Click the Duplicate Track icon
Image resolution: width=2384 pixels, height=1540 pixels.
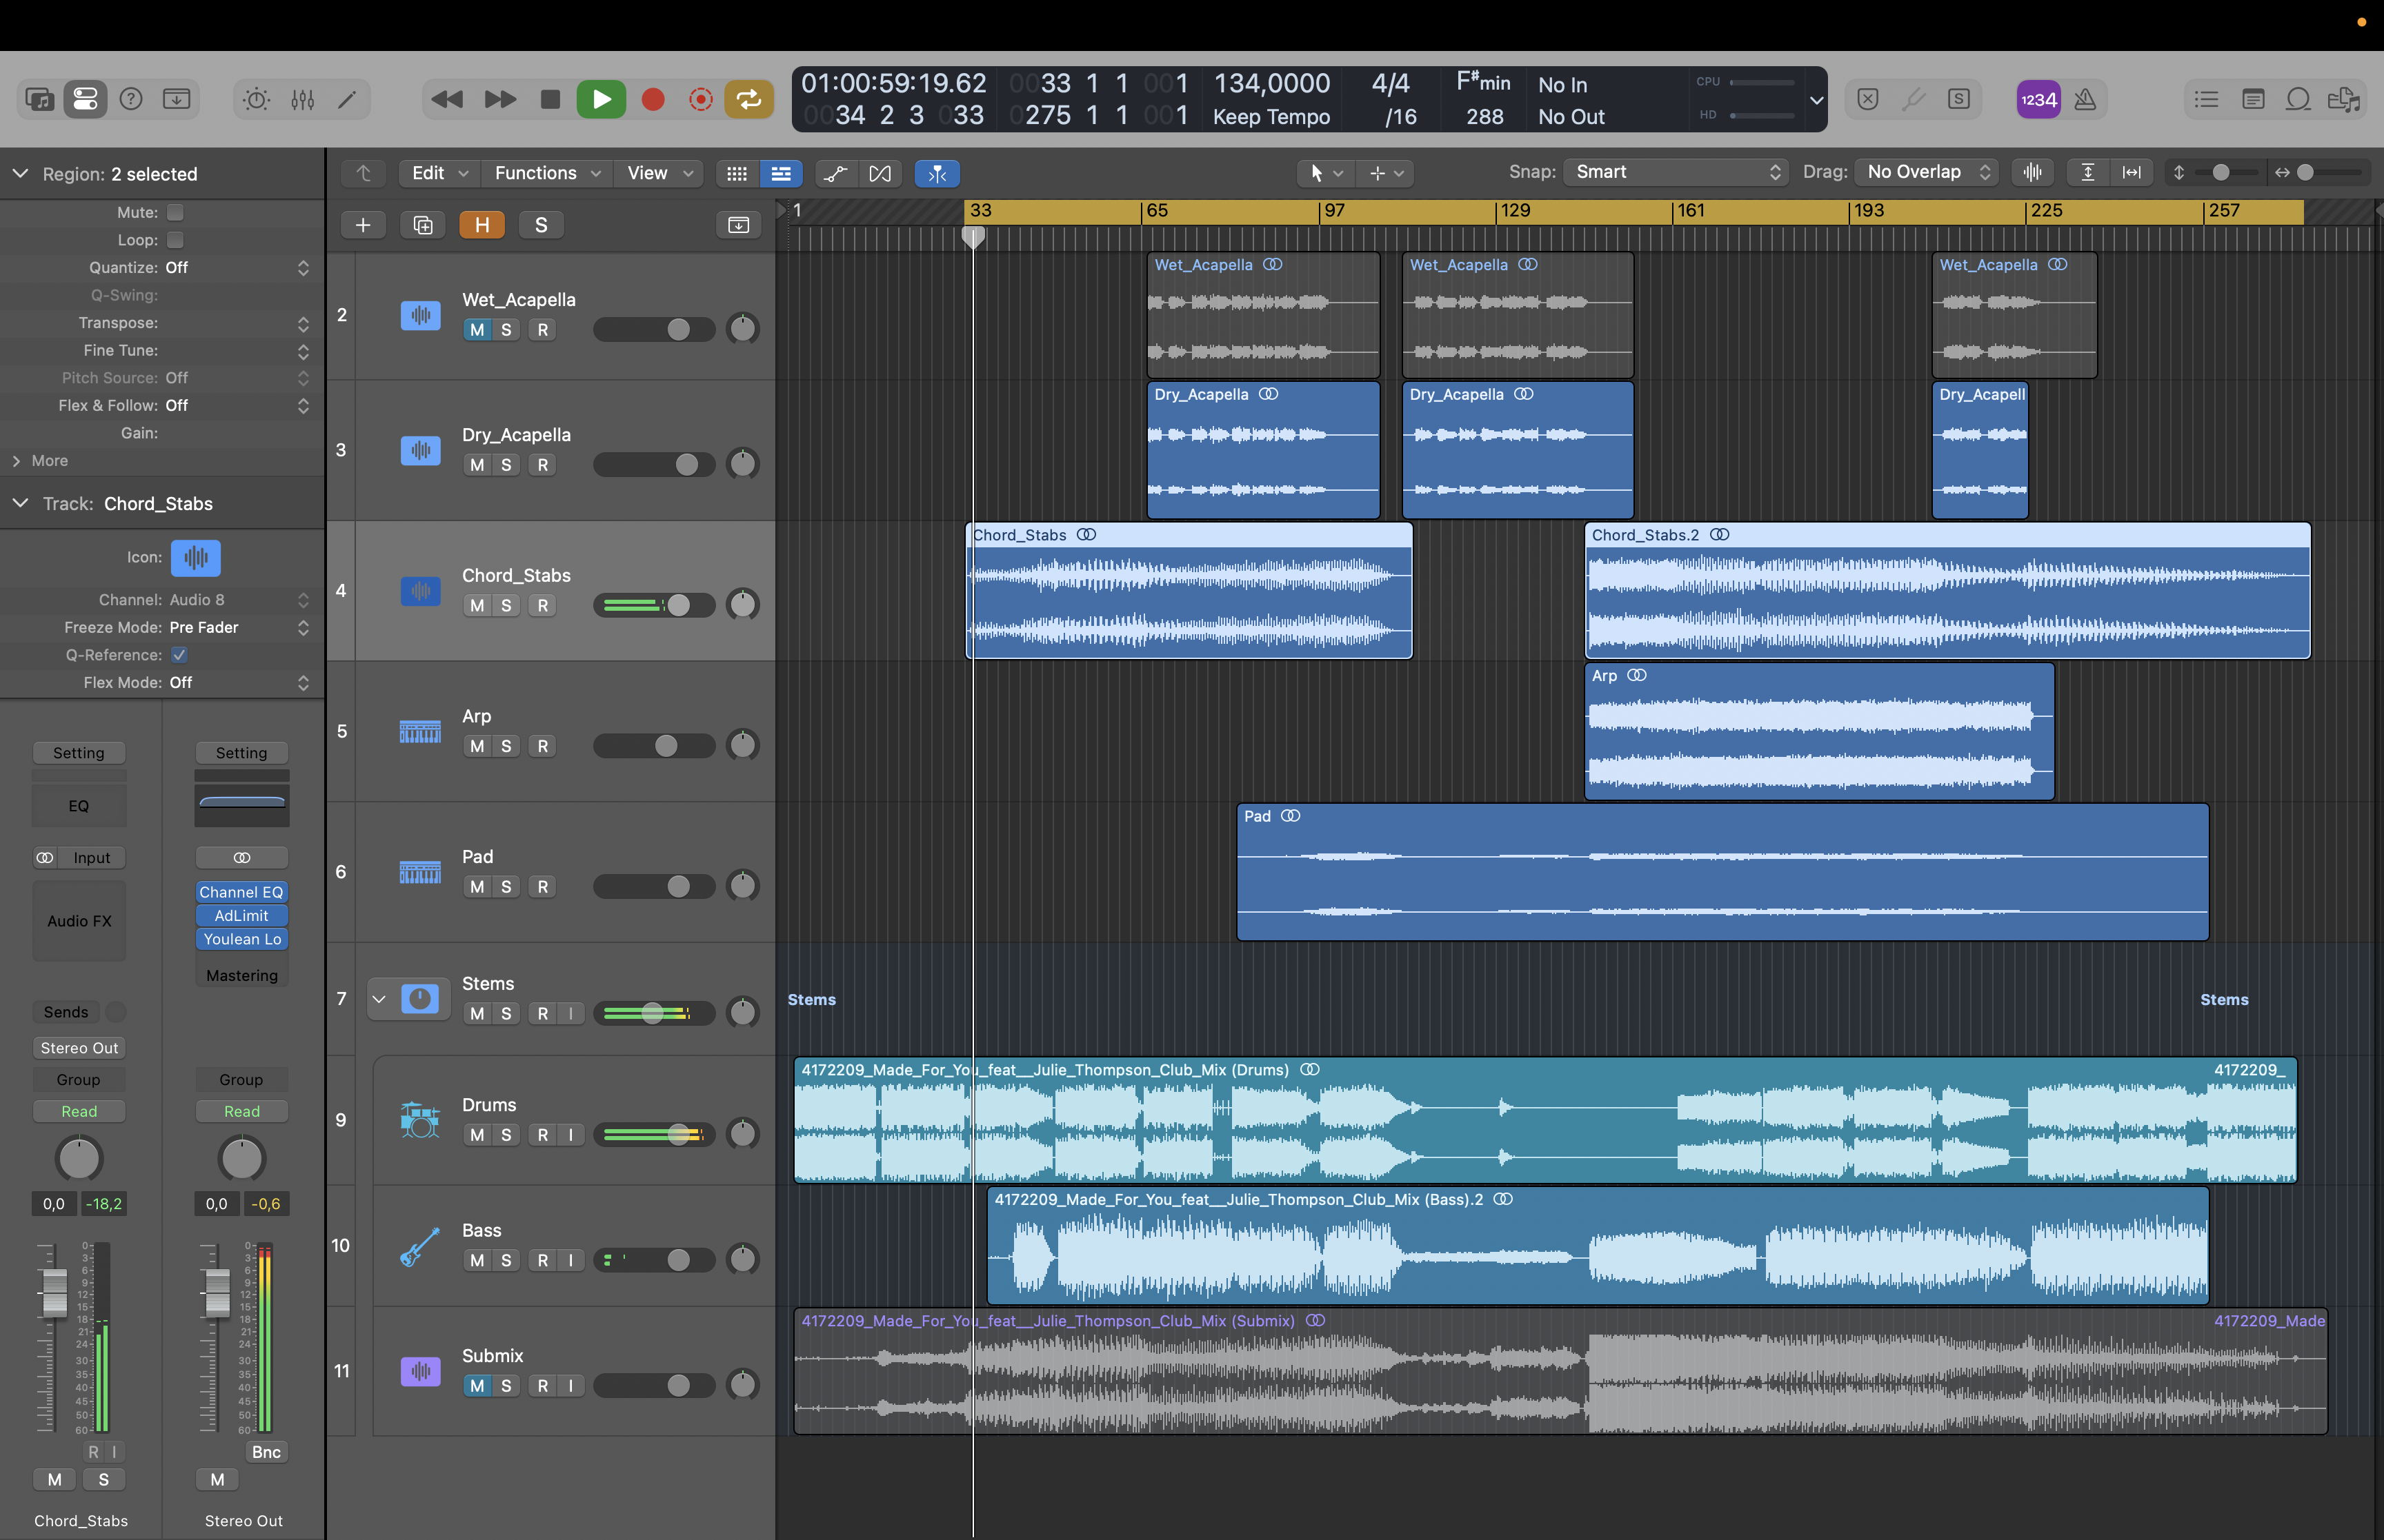click(x=422, y=225)
